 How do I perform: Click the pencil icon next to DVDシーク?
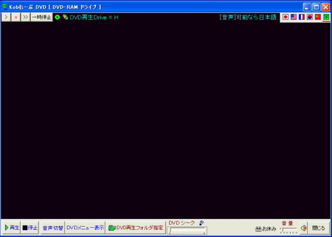[x=202, y=223]
